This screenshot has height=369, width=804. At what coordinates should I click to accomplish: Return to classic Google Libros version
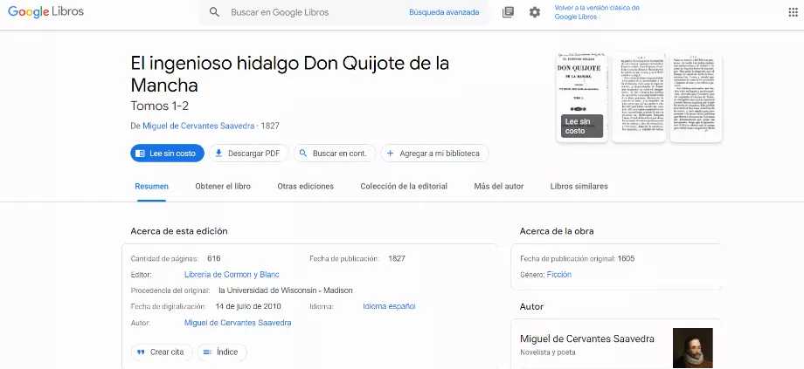pos(597,12)
